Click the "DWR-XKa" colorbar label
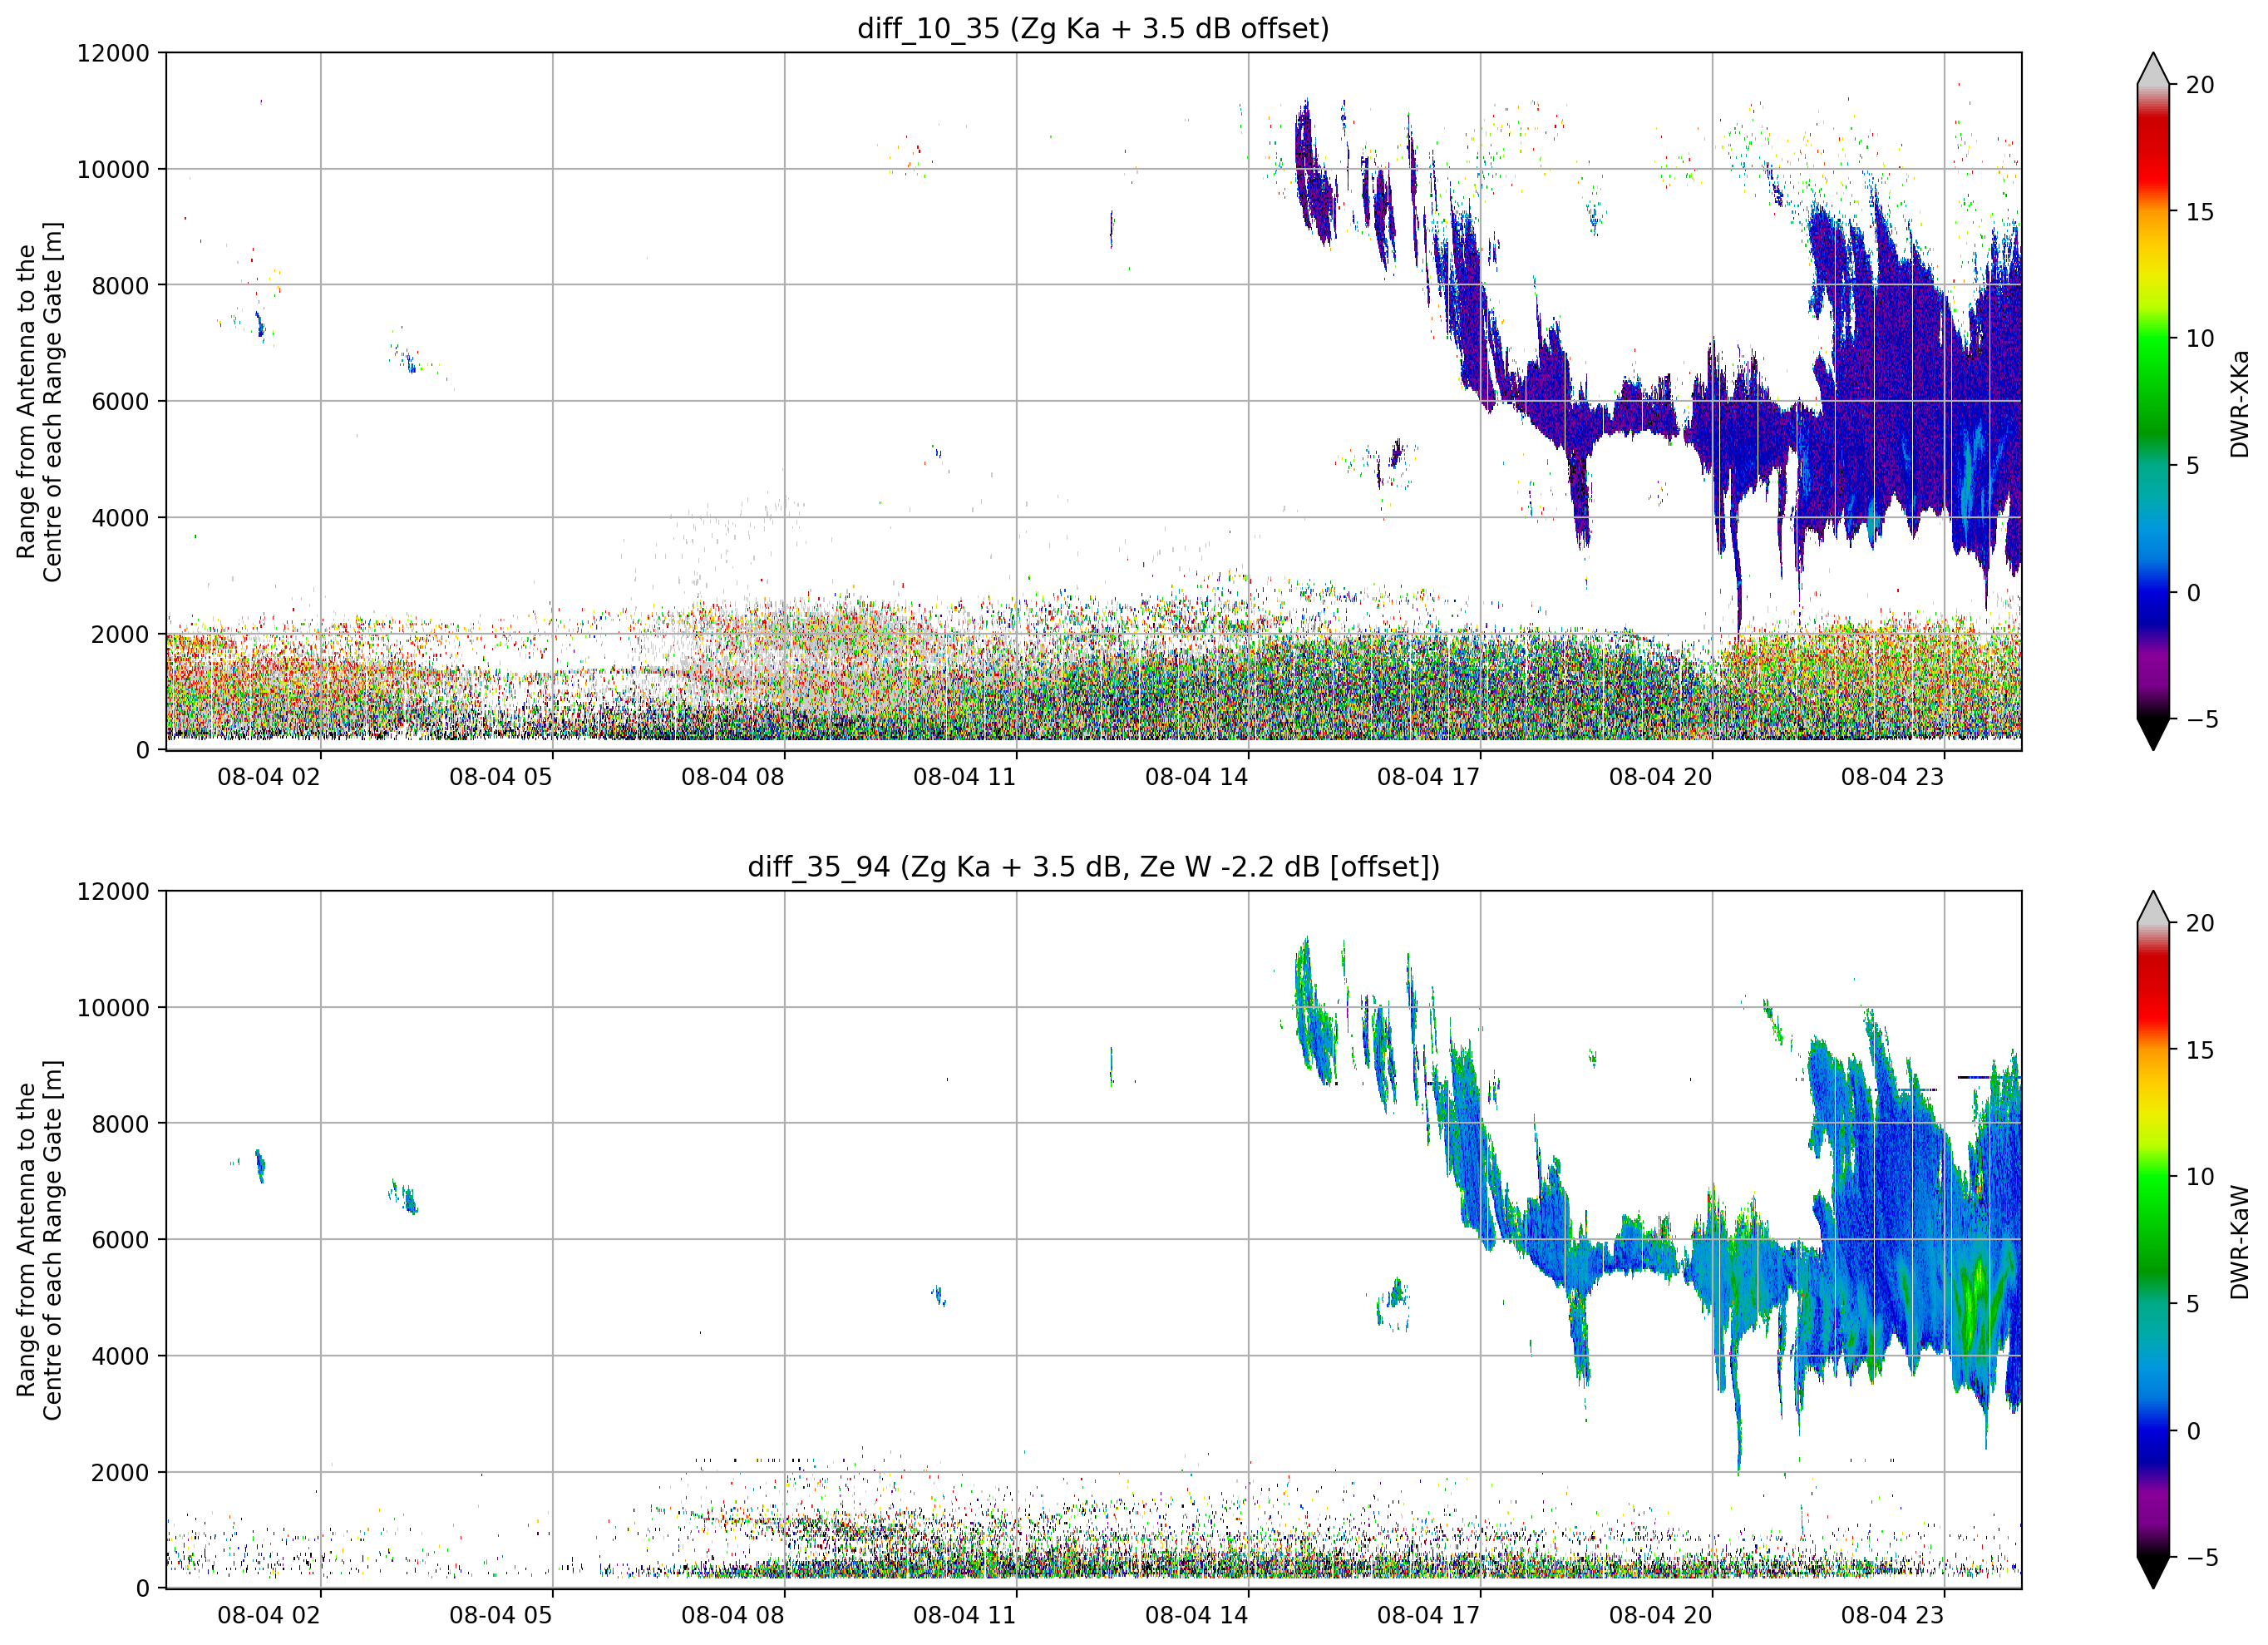 [x=2239, y=403]
